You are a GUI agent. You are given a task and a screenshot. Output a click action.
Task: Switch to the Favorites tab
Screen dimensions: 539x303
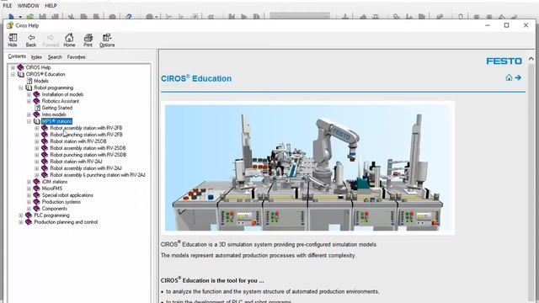click(76, 57)
